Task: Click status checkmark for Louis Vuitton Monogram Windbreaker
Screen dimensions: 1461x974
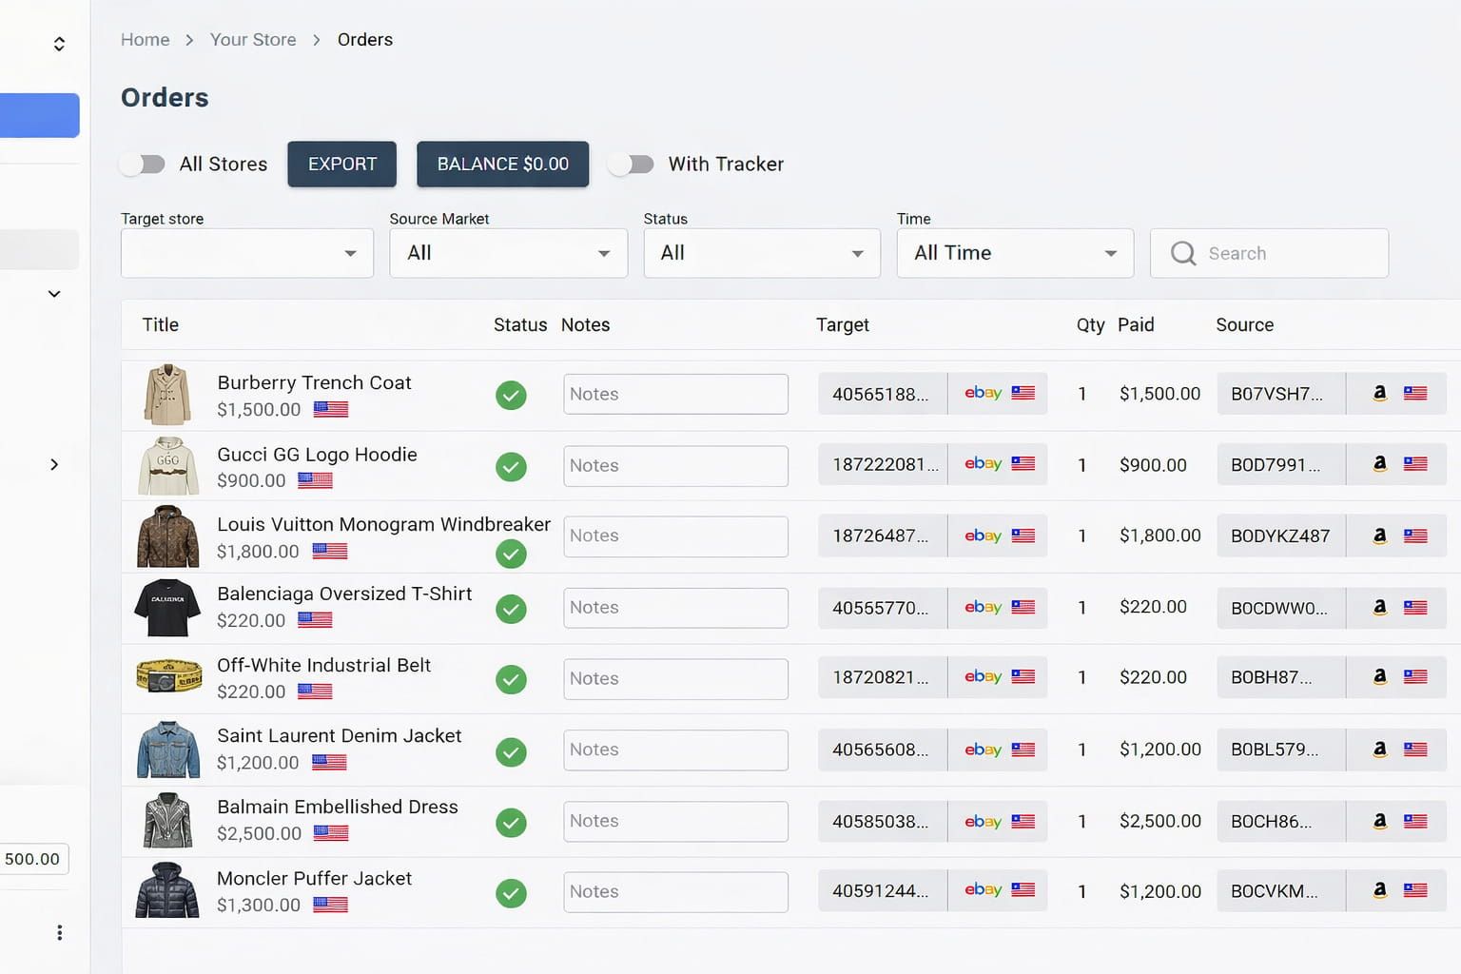Action: [511, 554]
